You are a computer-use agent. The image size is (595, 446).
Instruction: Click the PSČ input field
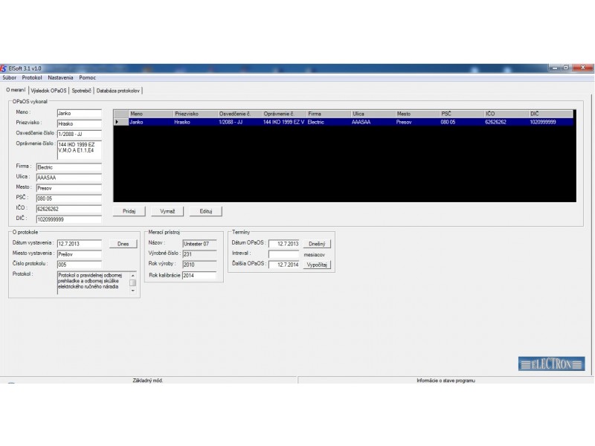pos(68,198)
